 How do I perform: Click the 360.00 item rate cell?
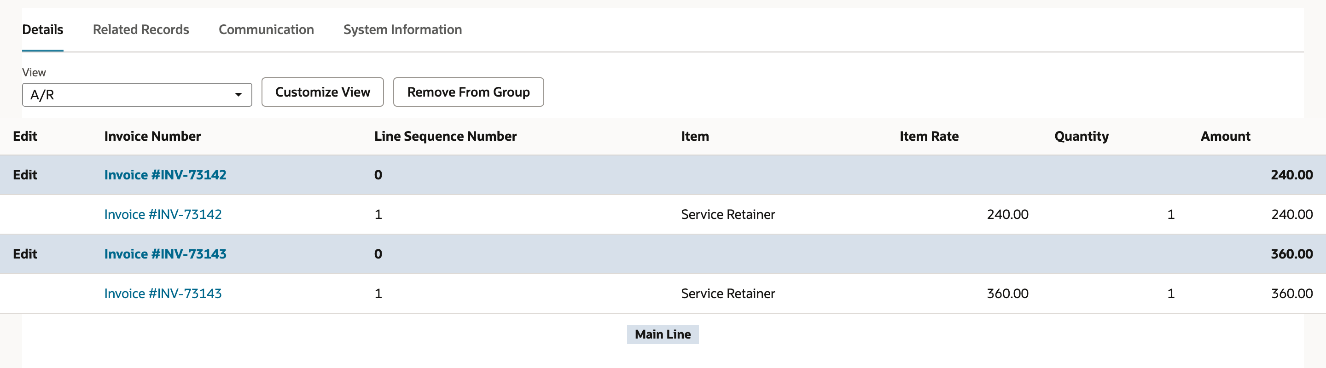tap(1007, 293)
